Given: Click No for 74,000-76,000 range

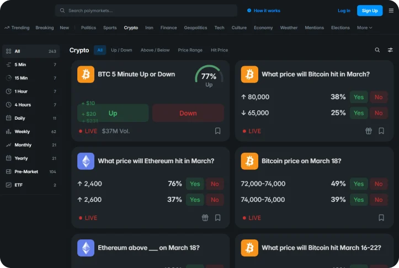Looking at the screenshot, I should click(379, 200).
